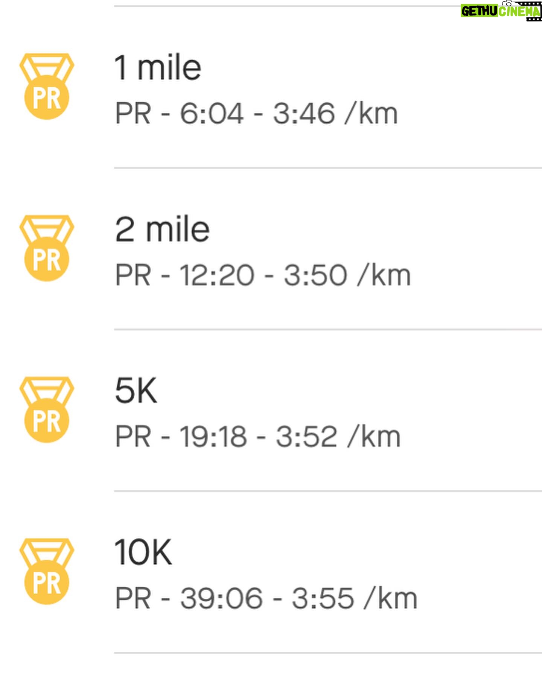Tap the 3:46 /km pace value
Viewport: 542px width, 674px height.
[335, 114]
